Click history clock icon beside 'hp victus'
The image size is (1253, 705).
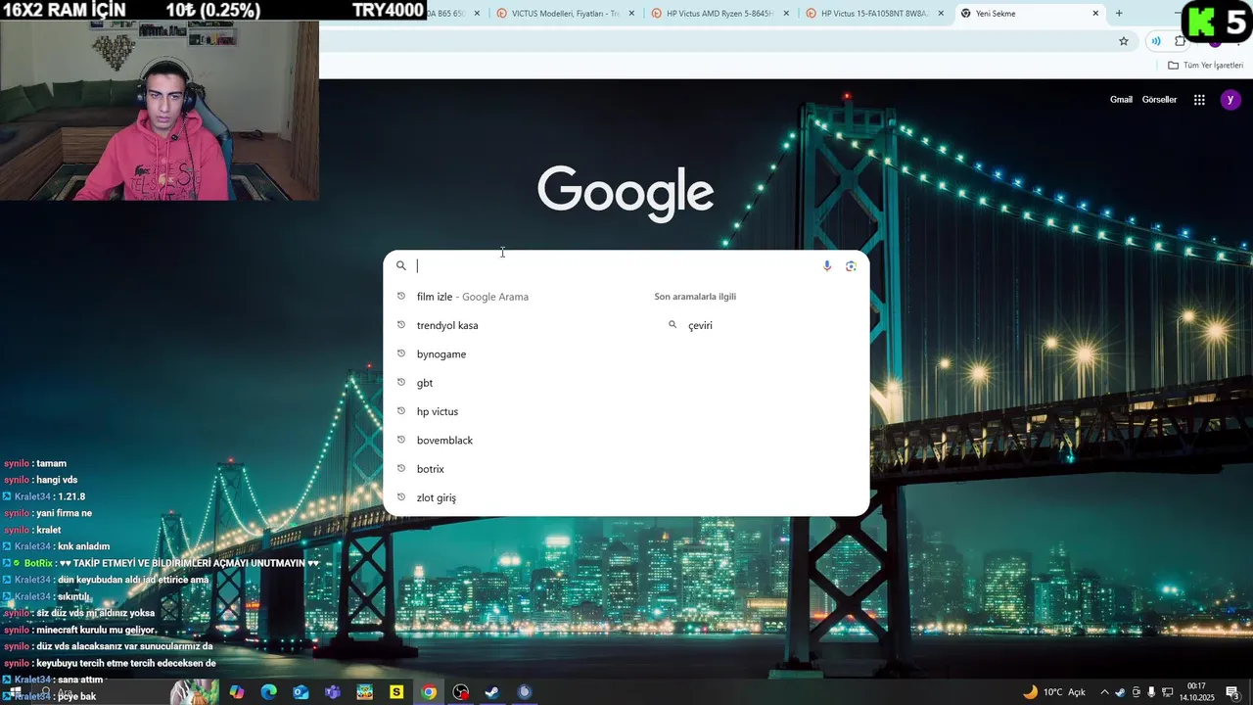[400, 411]
